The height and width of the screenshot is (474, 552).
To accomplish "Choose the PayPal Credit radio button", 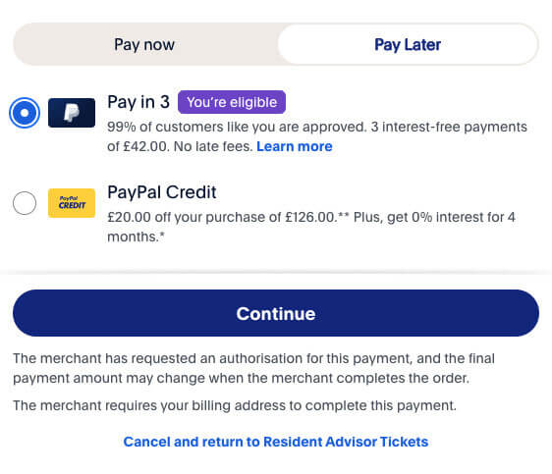I will point(25,203).
